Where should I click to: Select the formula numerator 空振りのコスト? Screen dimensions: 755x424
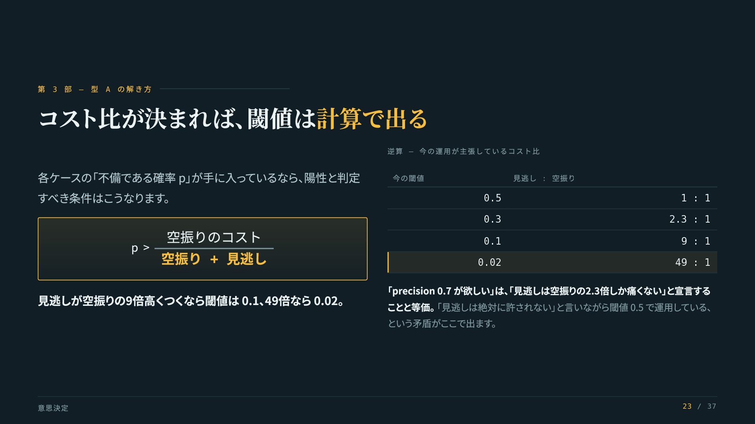coord(214,237)
